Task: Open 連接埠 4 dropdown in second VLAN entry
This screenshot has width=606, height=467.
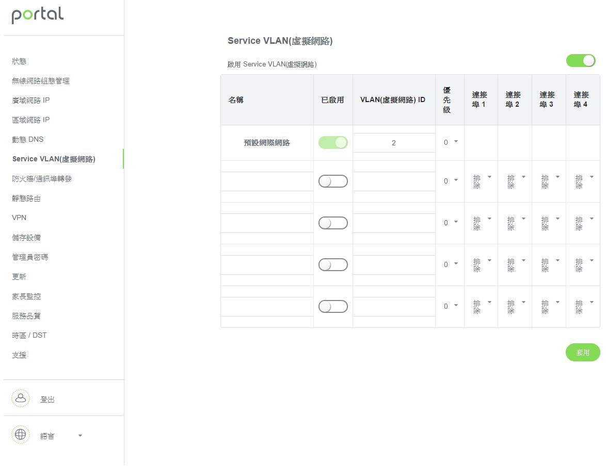Action: click(584, 181)
